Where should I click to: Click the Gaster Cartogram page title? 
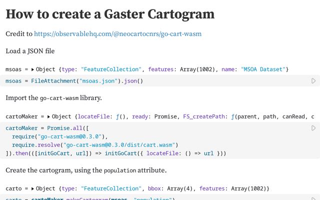tap(110, 14)
